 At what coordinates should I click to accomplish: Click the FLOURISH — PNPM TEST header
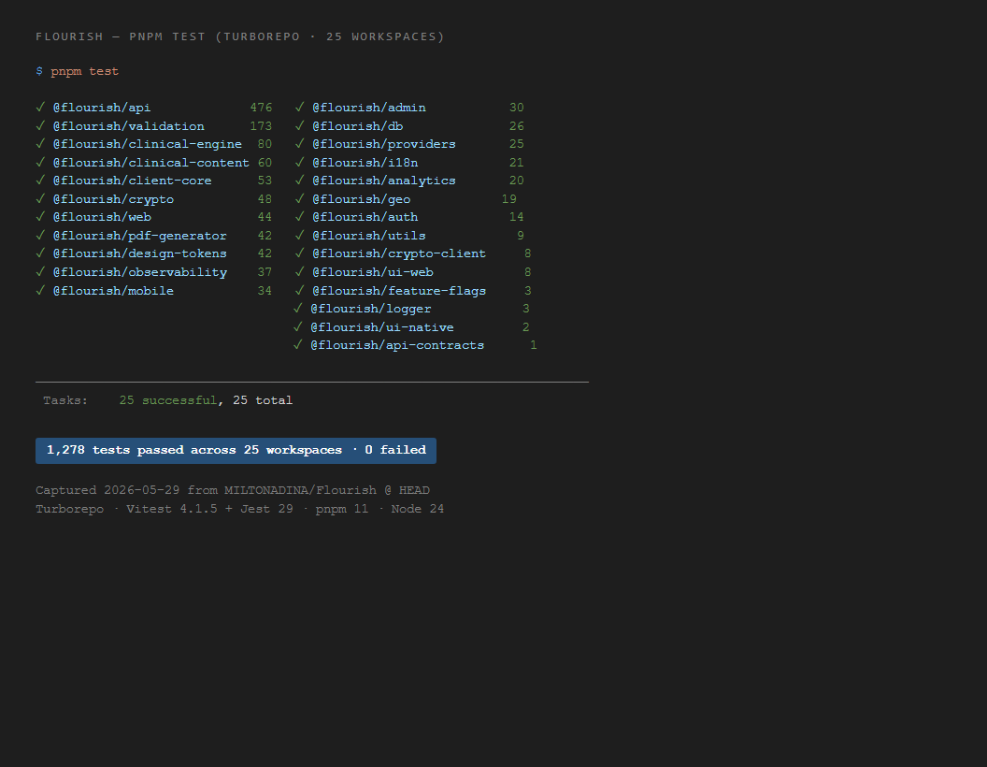click(x=240, y=36)
